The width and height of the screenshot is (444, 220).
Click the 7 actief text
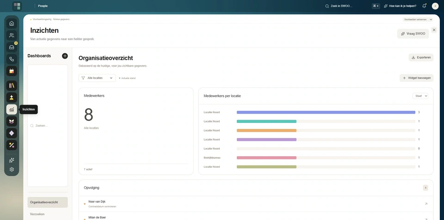coord(88,169)
